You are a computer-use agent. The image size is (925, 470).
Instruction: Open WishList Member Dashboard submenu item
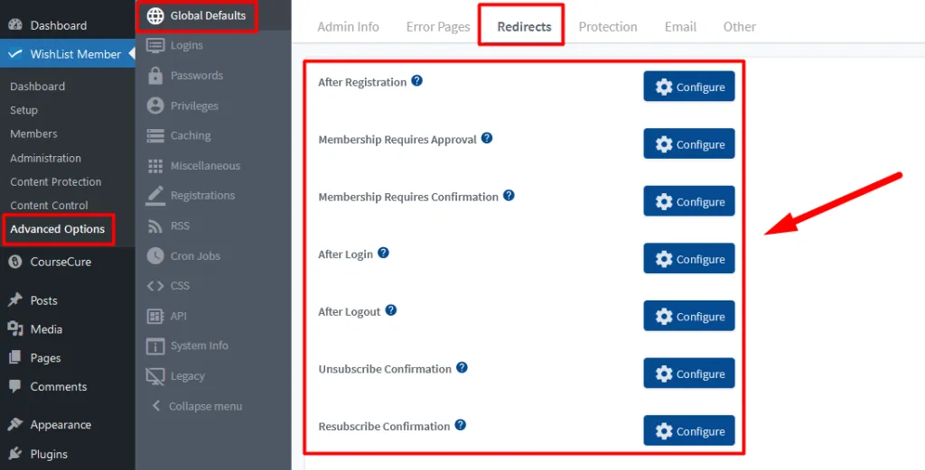(x=37, y=86)
